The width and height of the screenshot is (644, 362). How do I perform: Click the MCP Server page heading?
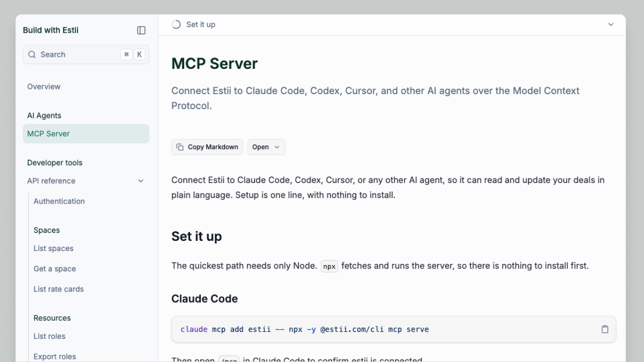click(215, 64)
